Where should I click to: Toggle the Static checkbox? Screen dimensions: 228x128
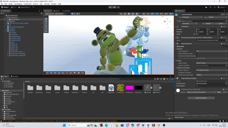click(219, 14)
